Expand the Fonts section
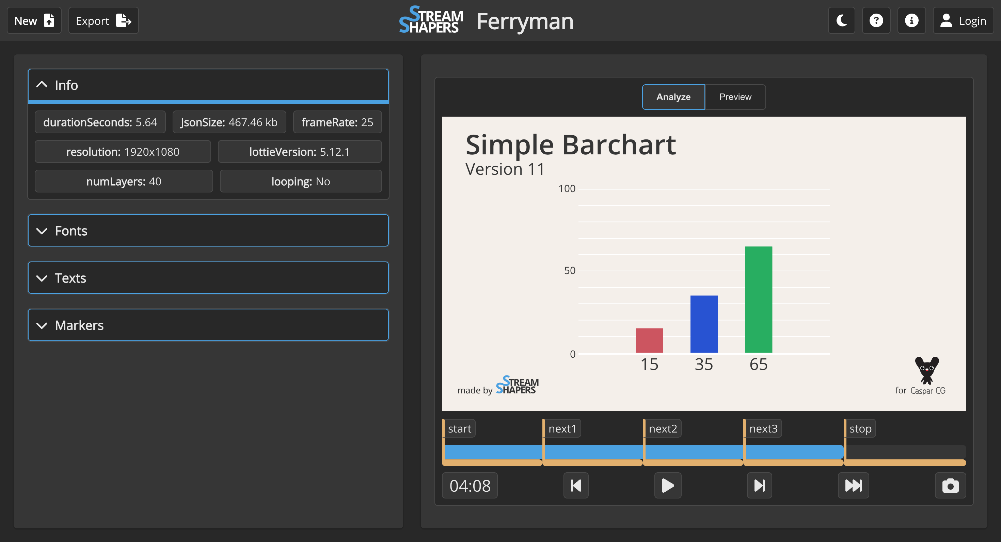The image size is (1001, 542). (x=208, y=231)
